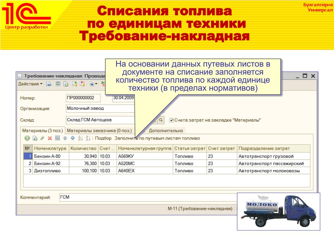Click the green add row icon
This screenshot has height=251, width=334.
click(x=27, y=138)
